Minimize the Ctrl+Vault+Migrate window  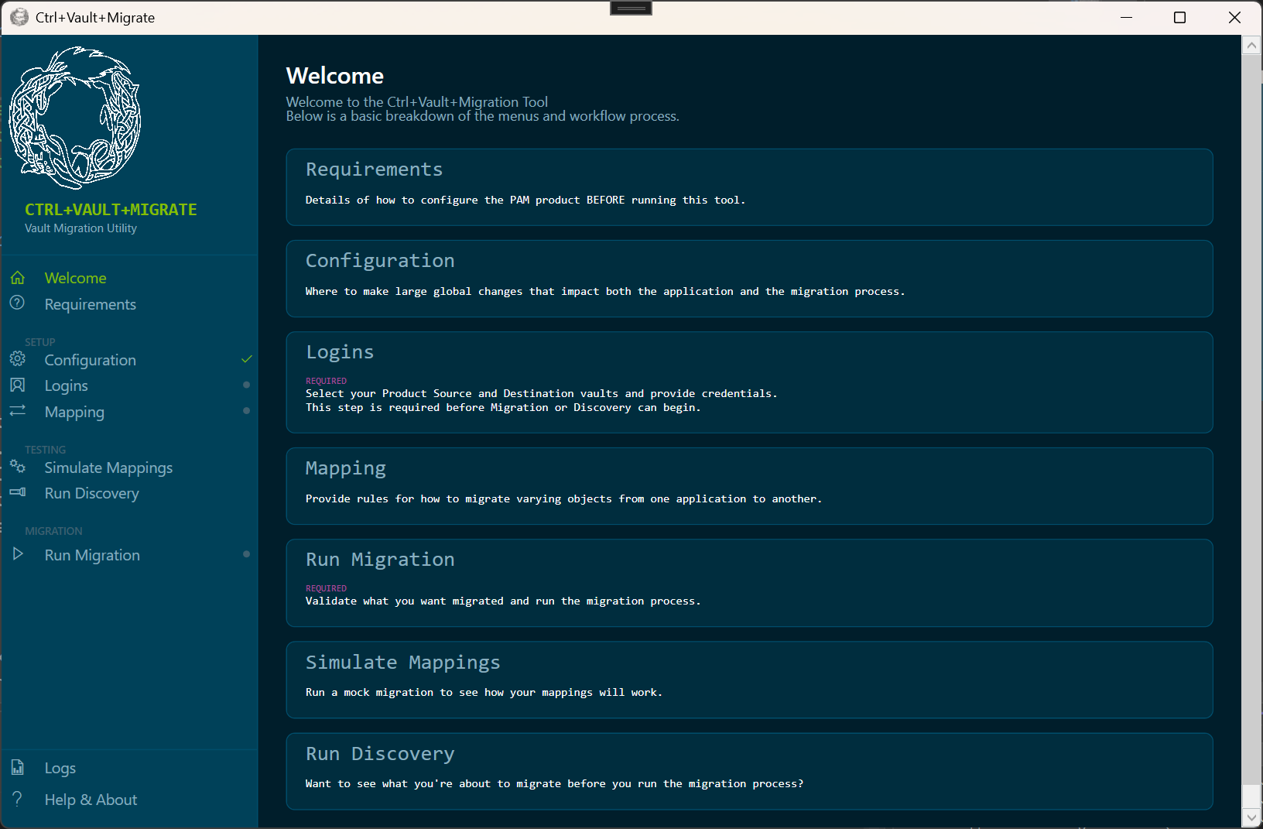[1126, 17]
